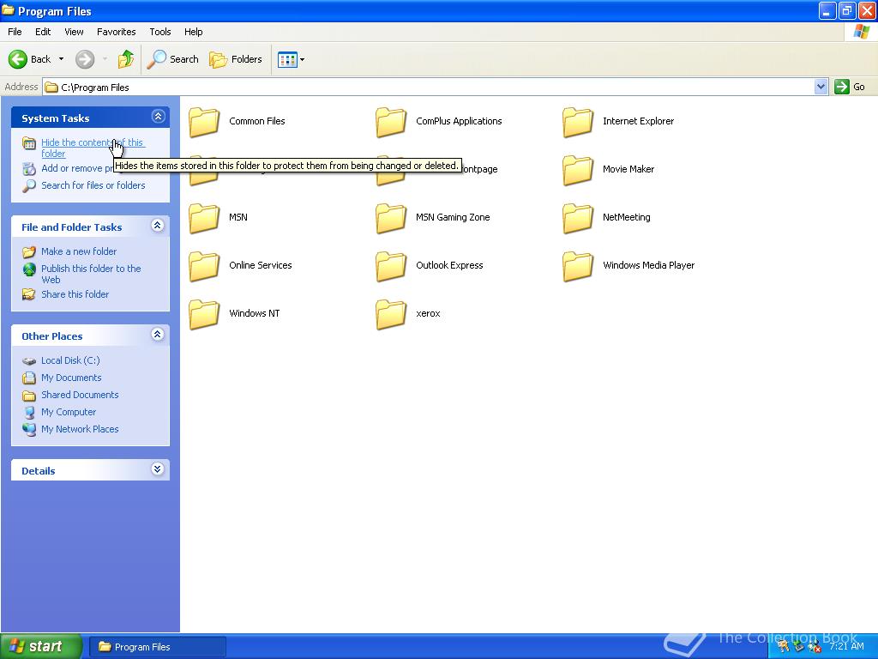This screenshot has height=659, width=878.
Task: Open the Back history dropdown arrow
Action: pyautogui.click(x=61, y=59)
